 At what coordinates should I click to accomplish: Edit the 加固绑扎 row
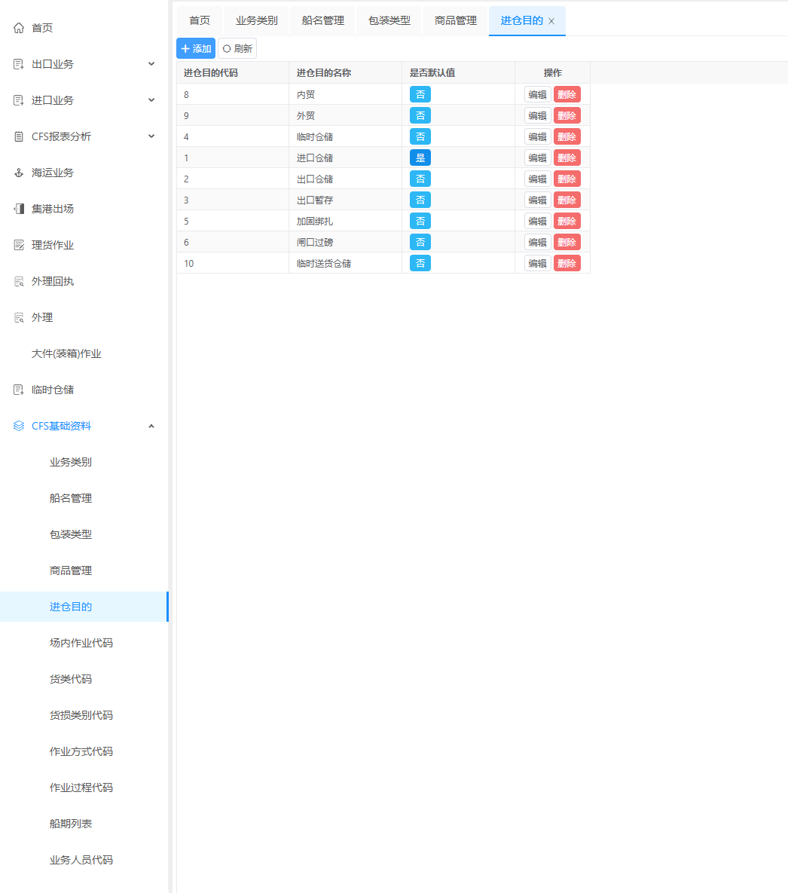(x=537, y=221)
